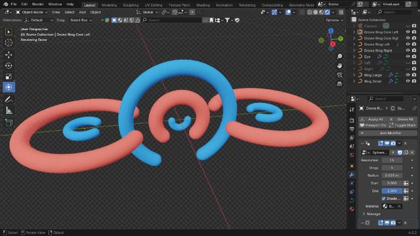Screen dimensions: 420x236
Task: Click the Apply All button
Action: click(x=373, y=119)
